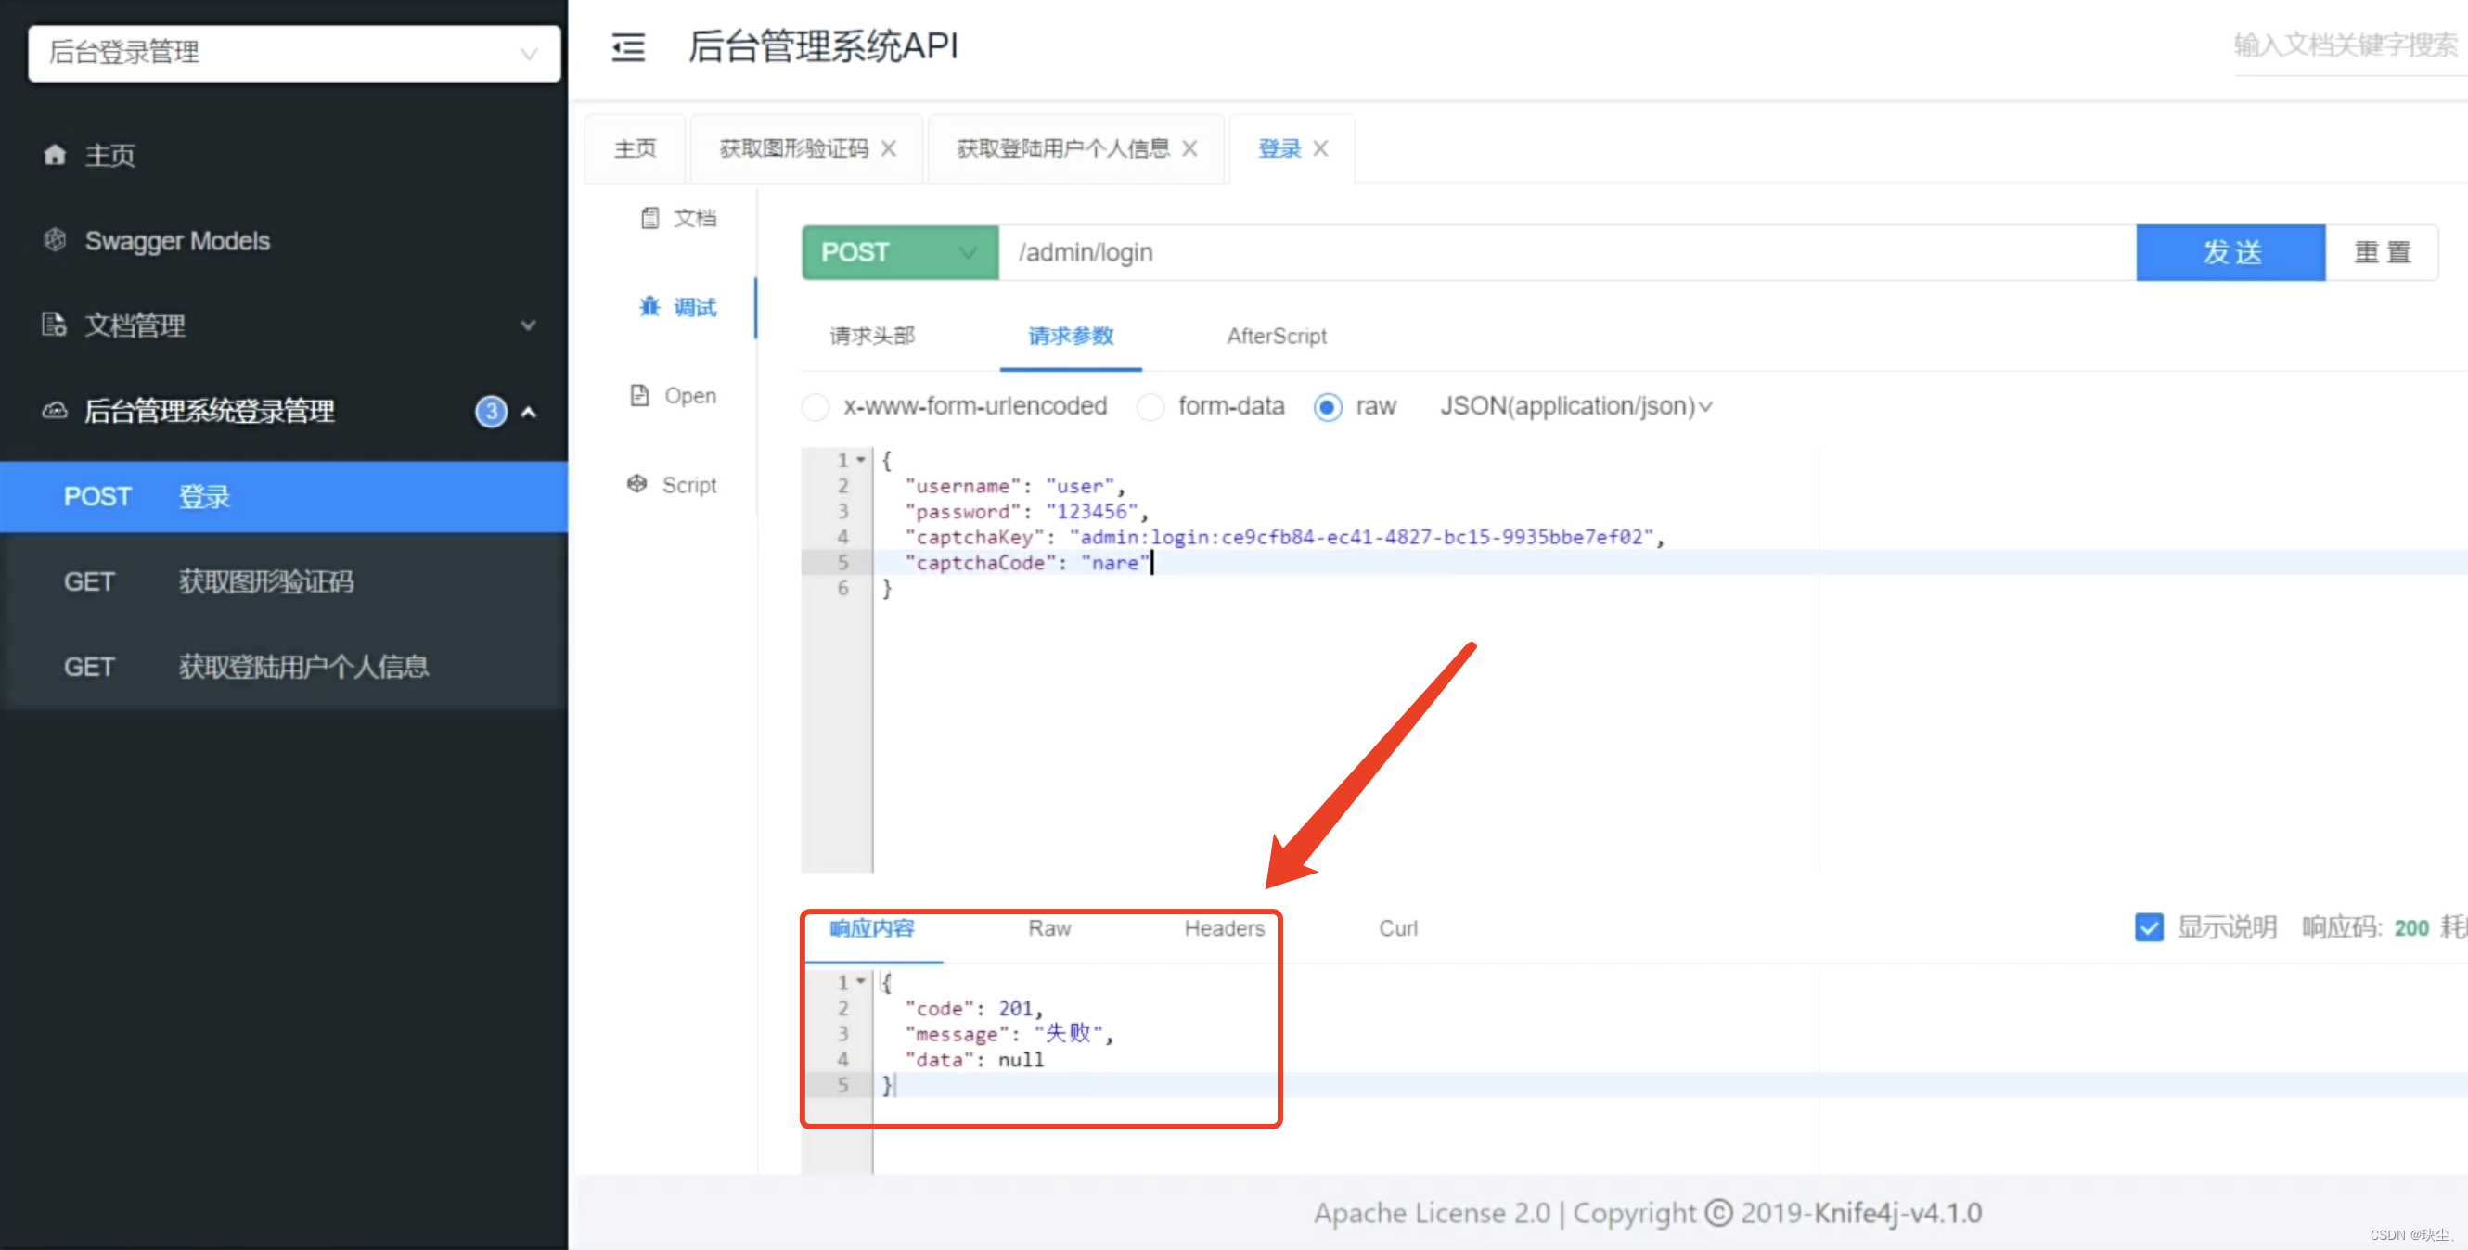Select GET 获取登陆用户个人信息 in sidebar
2468x1250 pixels.
pos(284,667)
